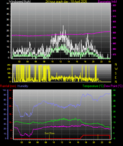The image size is (123, 146).
Task: Click the barometer scale value 895
Action: tap(114, 33)
